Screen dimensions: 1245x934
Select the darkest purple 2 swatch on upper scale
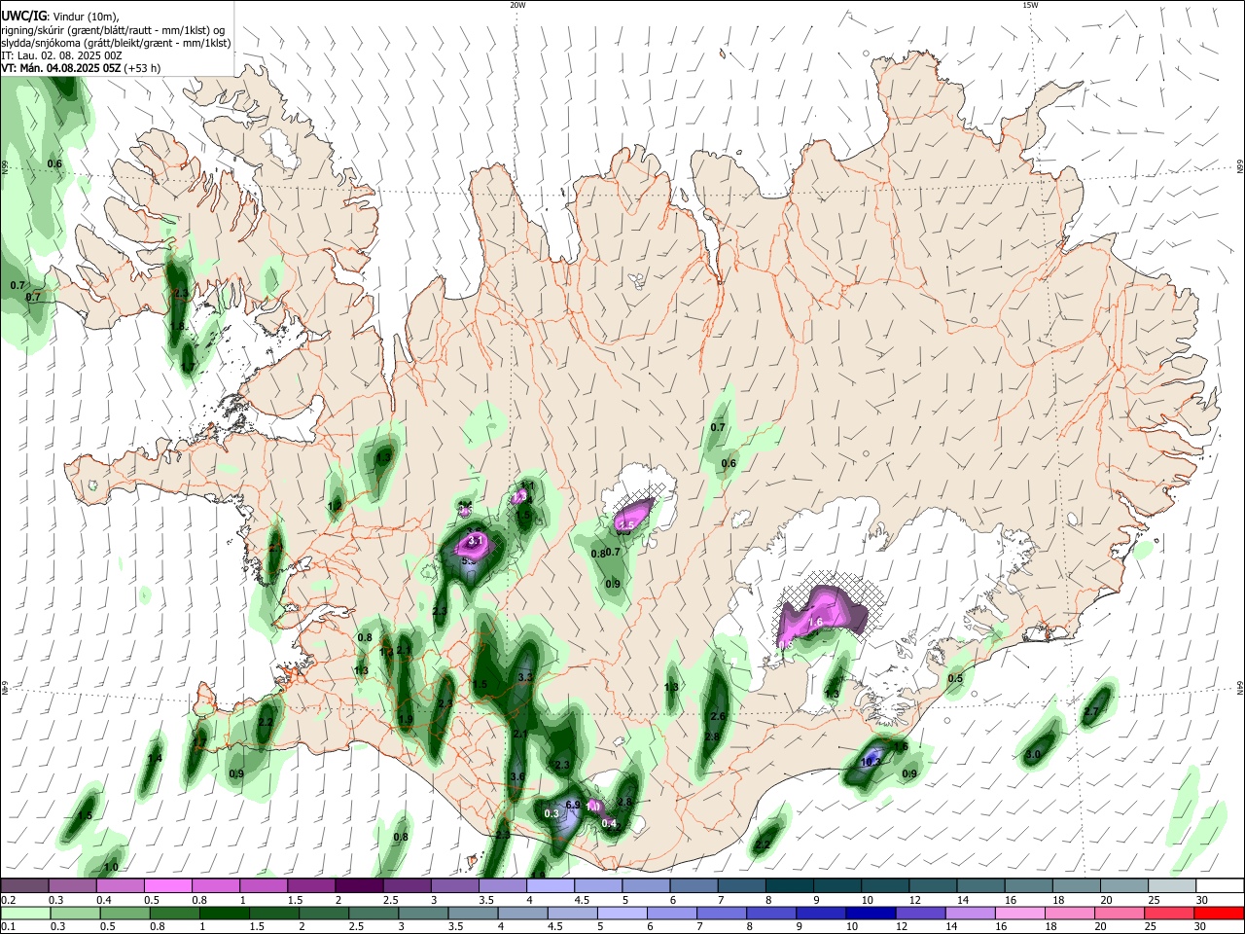[359, 885]
